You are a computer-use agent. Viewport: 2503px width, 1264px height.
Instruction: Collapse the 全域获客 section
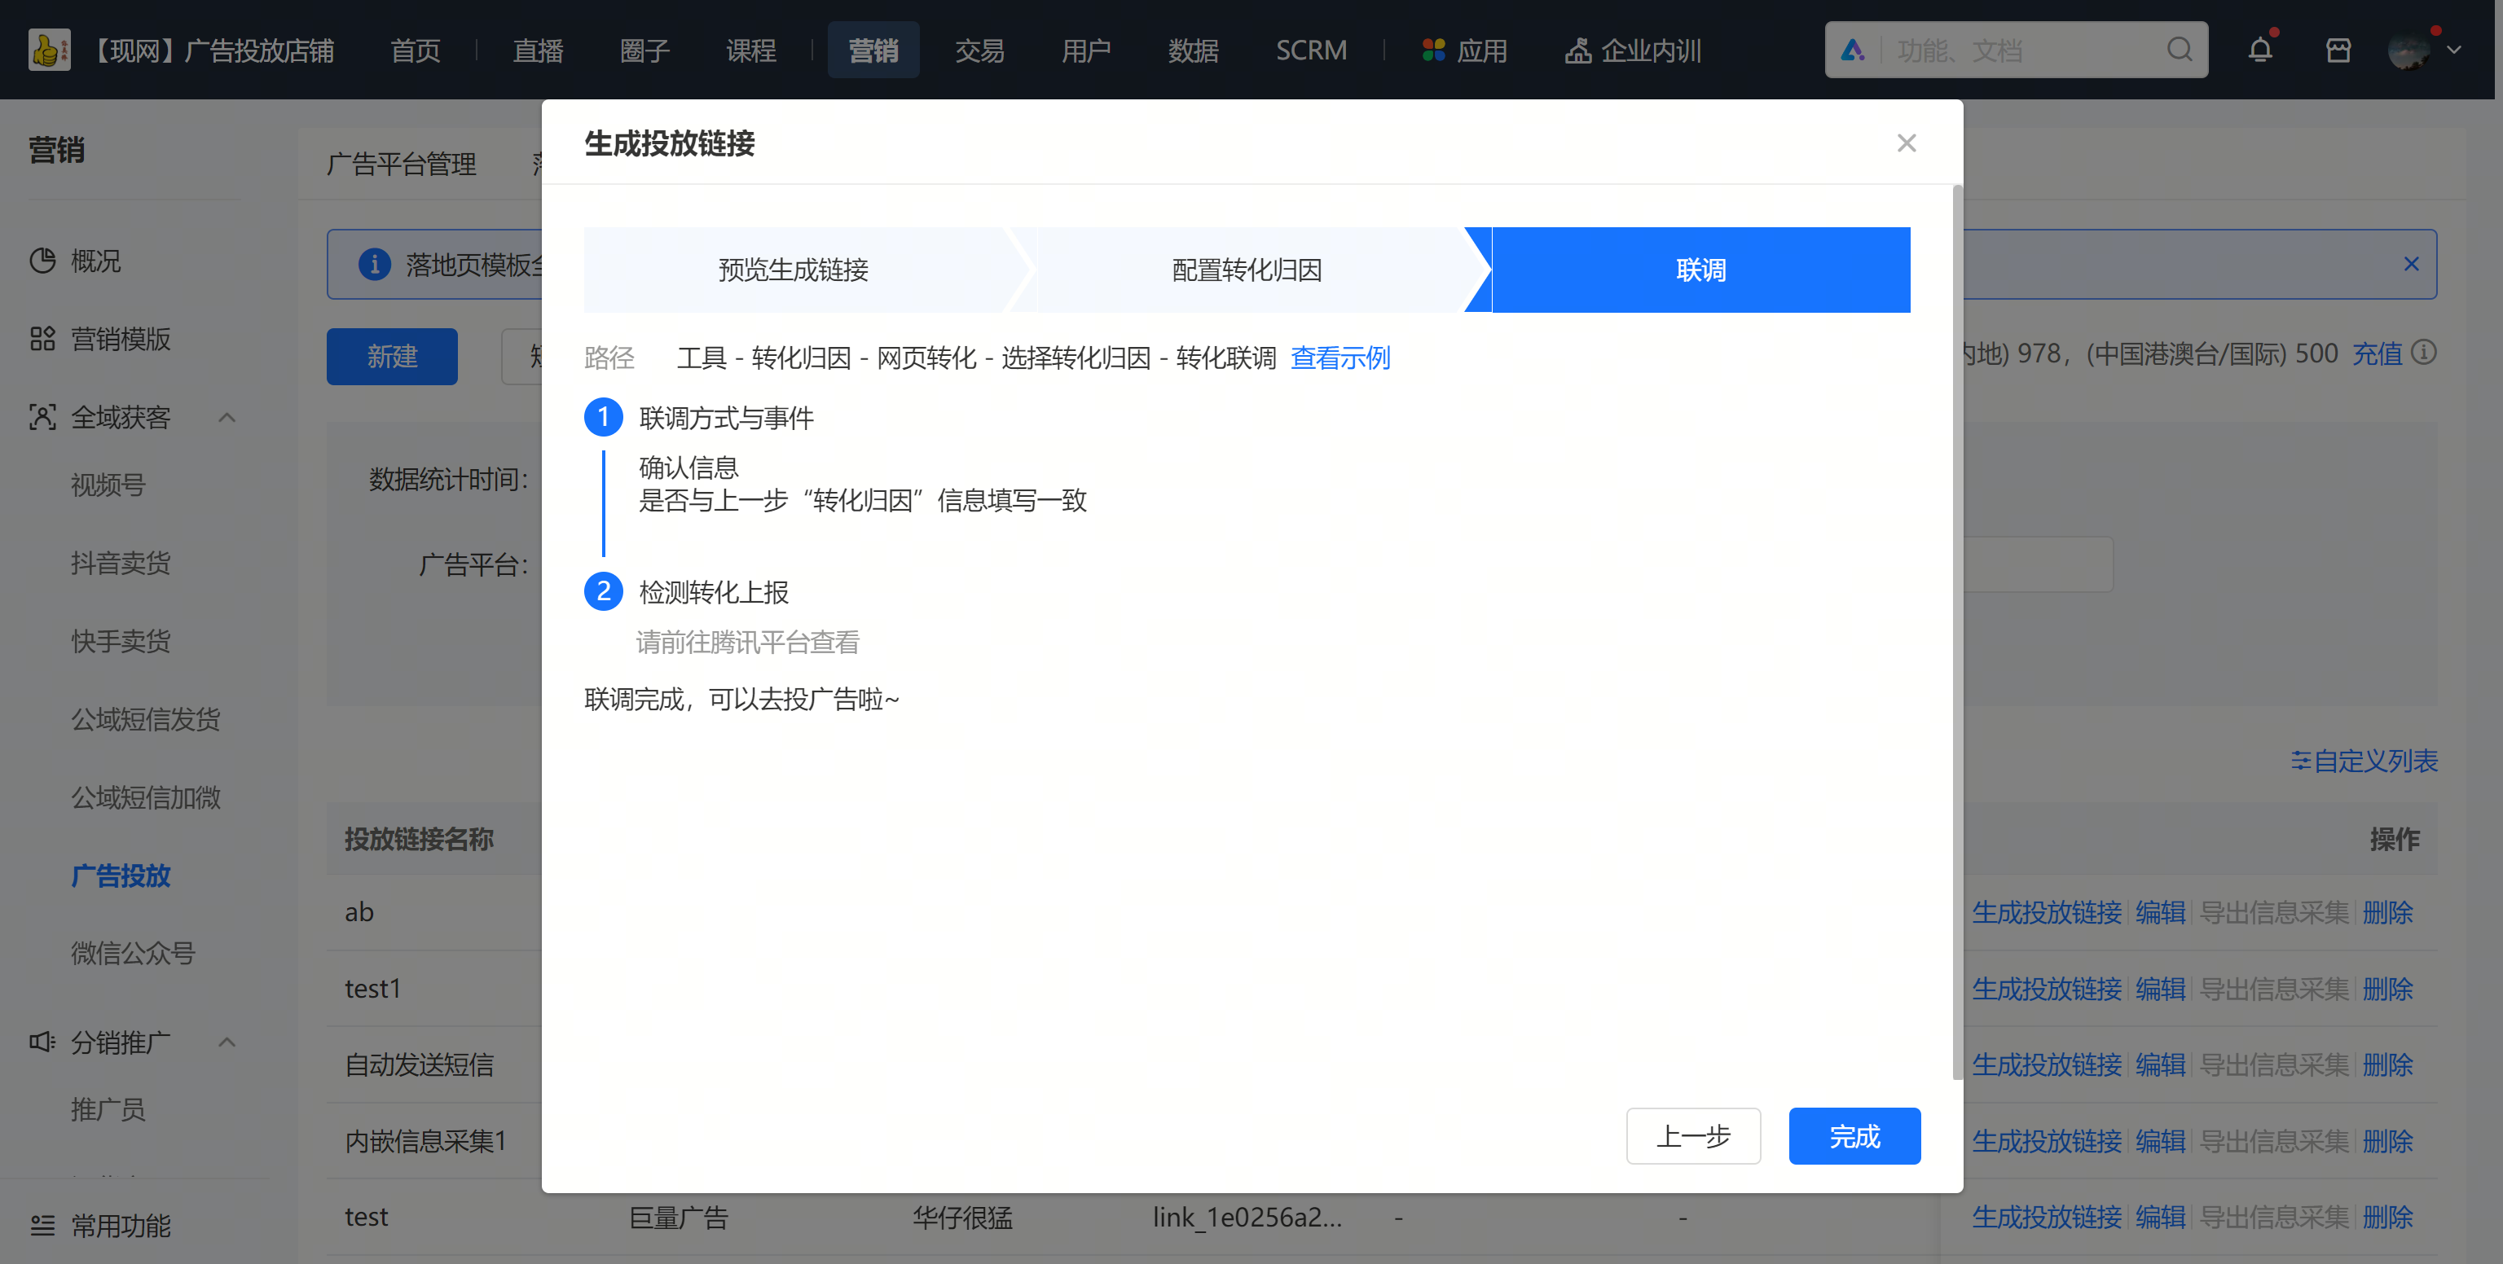pos(227,418)
